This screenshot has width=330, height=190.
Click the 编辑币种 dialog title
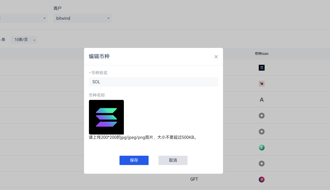[99, 56]
